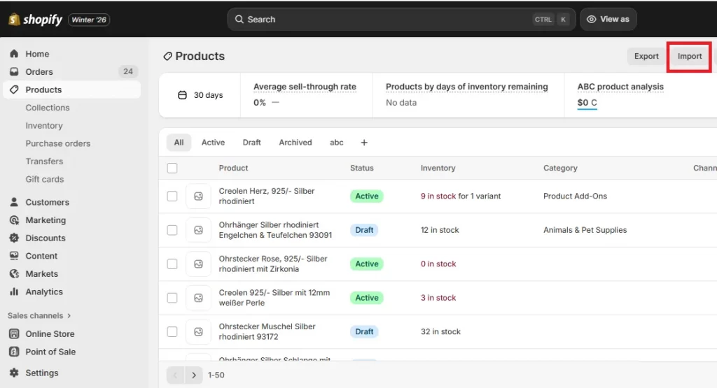Click the Shopify logo

[35, 20]
